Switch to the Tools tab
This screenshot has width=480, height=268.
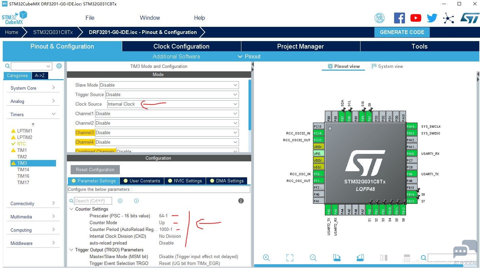tap(420, 46)
